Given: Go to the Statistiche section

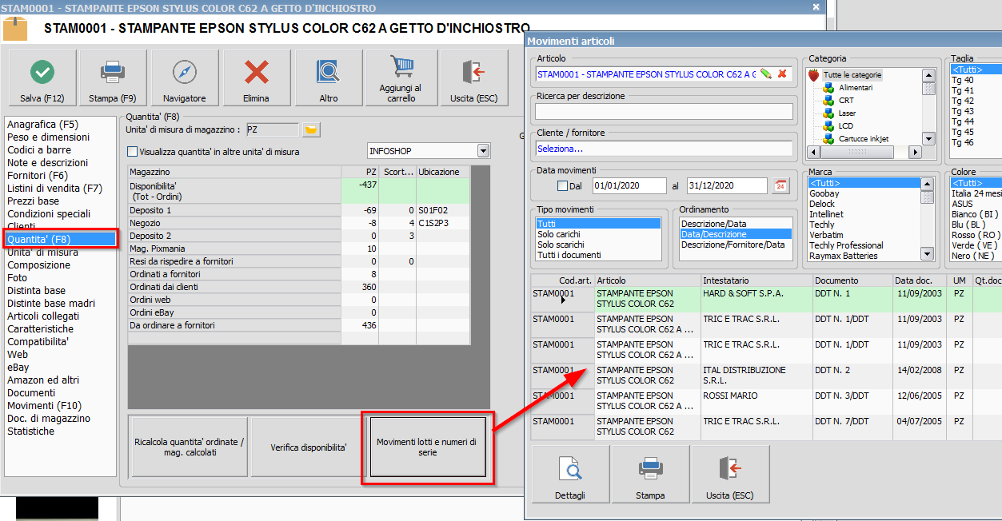Looking at the screenshot, I should (31, 432).
